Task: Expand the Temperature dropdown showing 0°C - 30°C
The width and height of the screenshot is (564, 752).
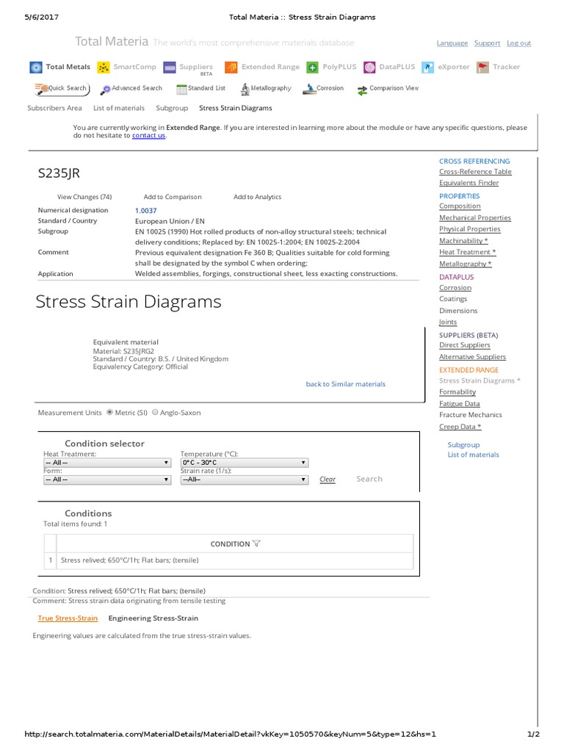Action: (x=244, y=463)
